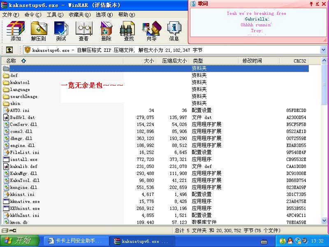Click the green tray icon beside QQ
This screenshot has height=247, width=329.
coord(283,241)
